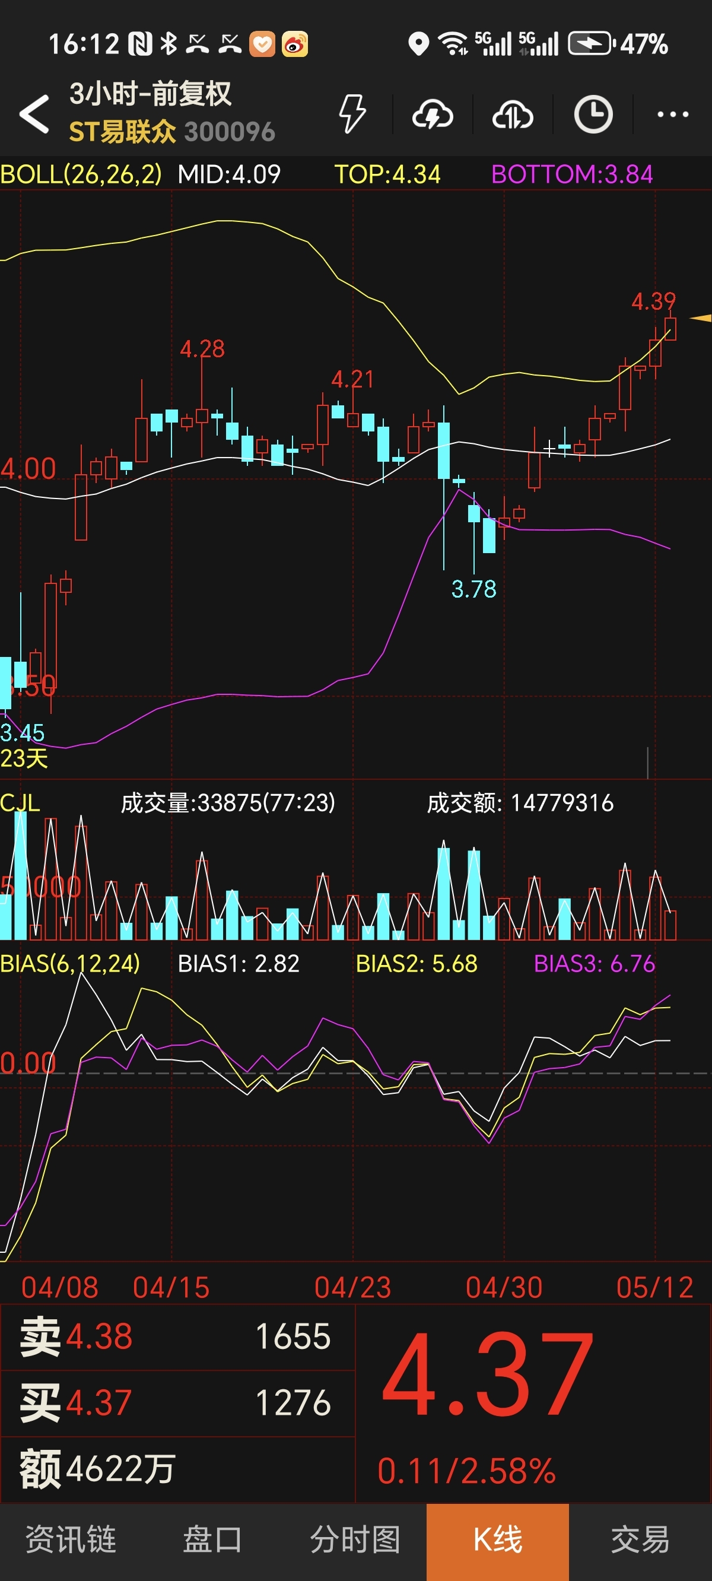
Task: Tap the cloud chart sync icon
Action: pos(513,114)
